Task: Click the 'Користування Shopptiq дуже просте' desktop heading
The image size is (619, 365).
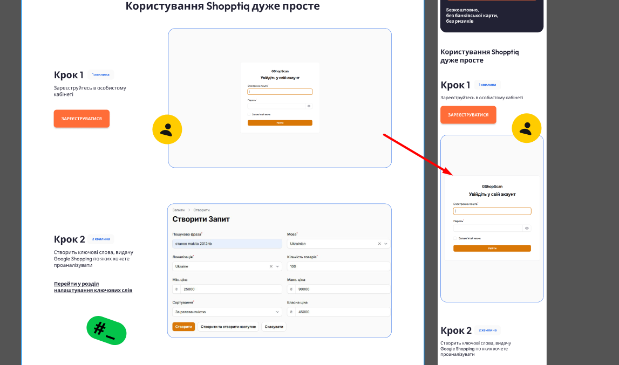Action: click(x=223, y=6)
